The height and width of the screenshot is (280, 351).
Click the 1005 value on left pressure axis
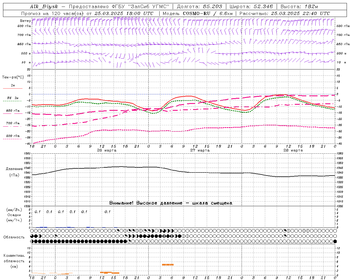(27, 206)
